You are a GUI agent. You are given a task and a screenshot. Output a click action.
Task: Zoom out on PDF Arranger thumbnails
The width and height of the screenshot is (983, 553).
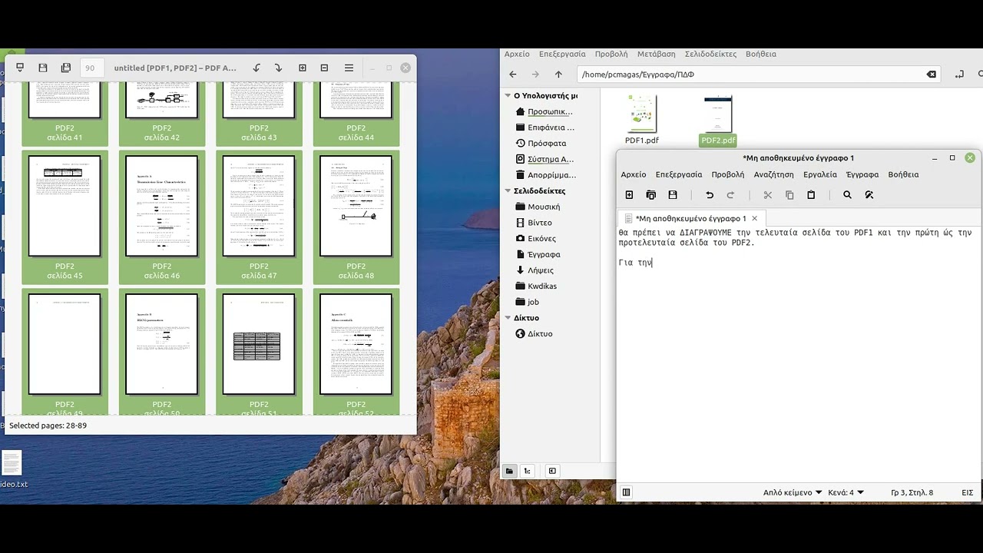[x=324, y=68]
